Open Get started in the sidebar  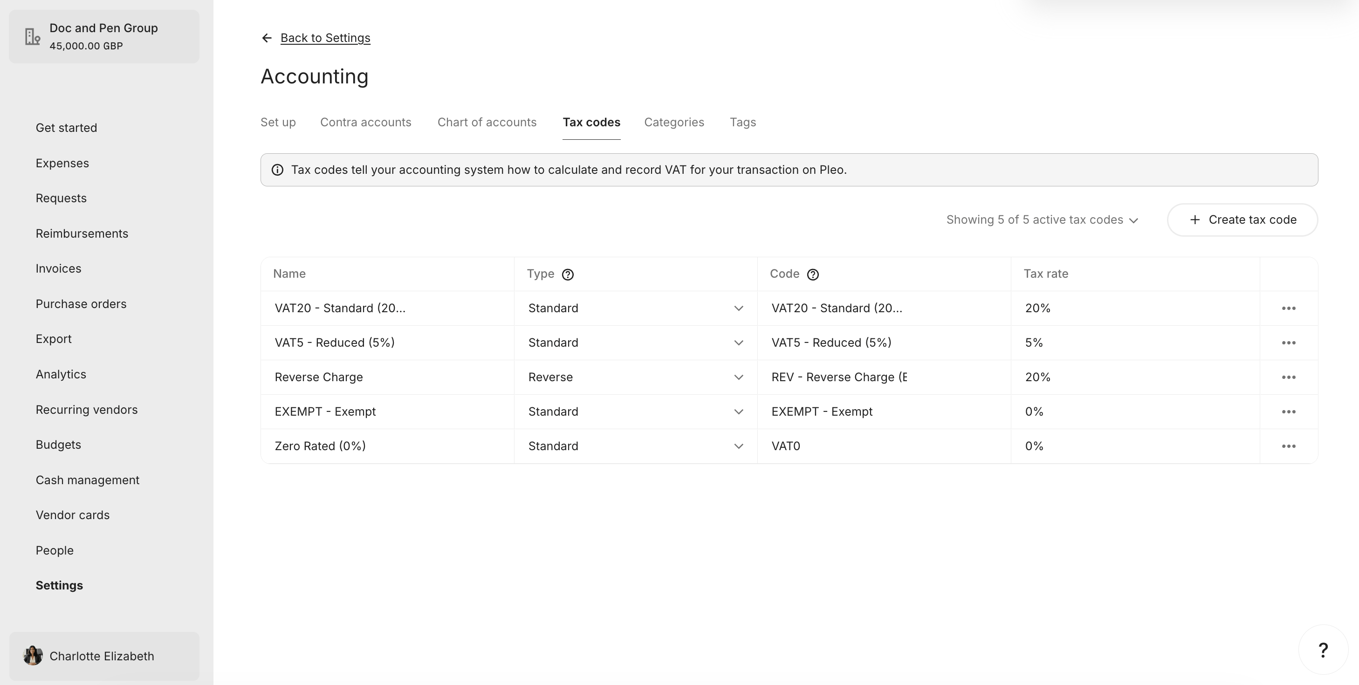click(x=67, y=128)
